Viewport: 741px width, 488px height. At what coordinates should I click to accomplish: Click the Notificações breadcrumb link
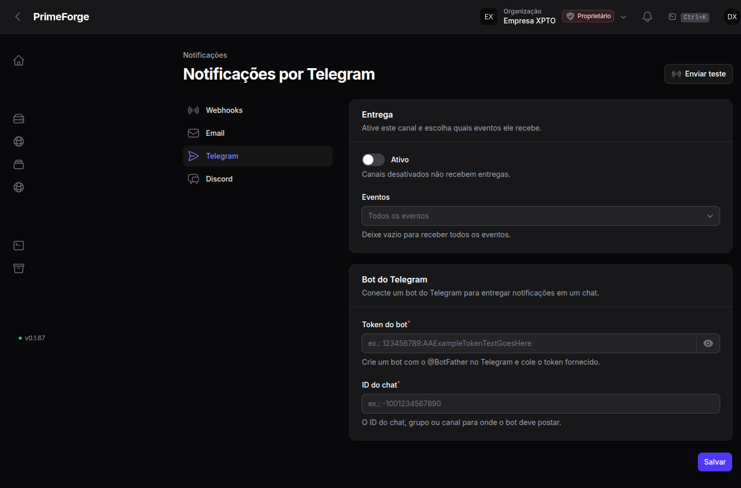click(x=205, y=55)
